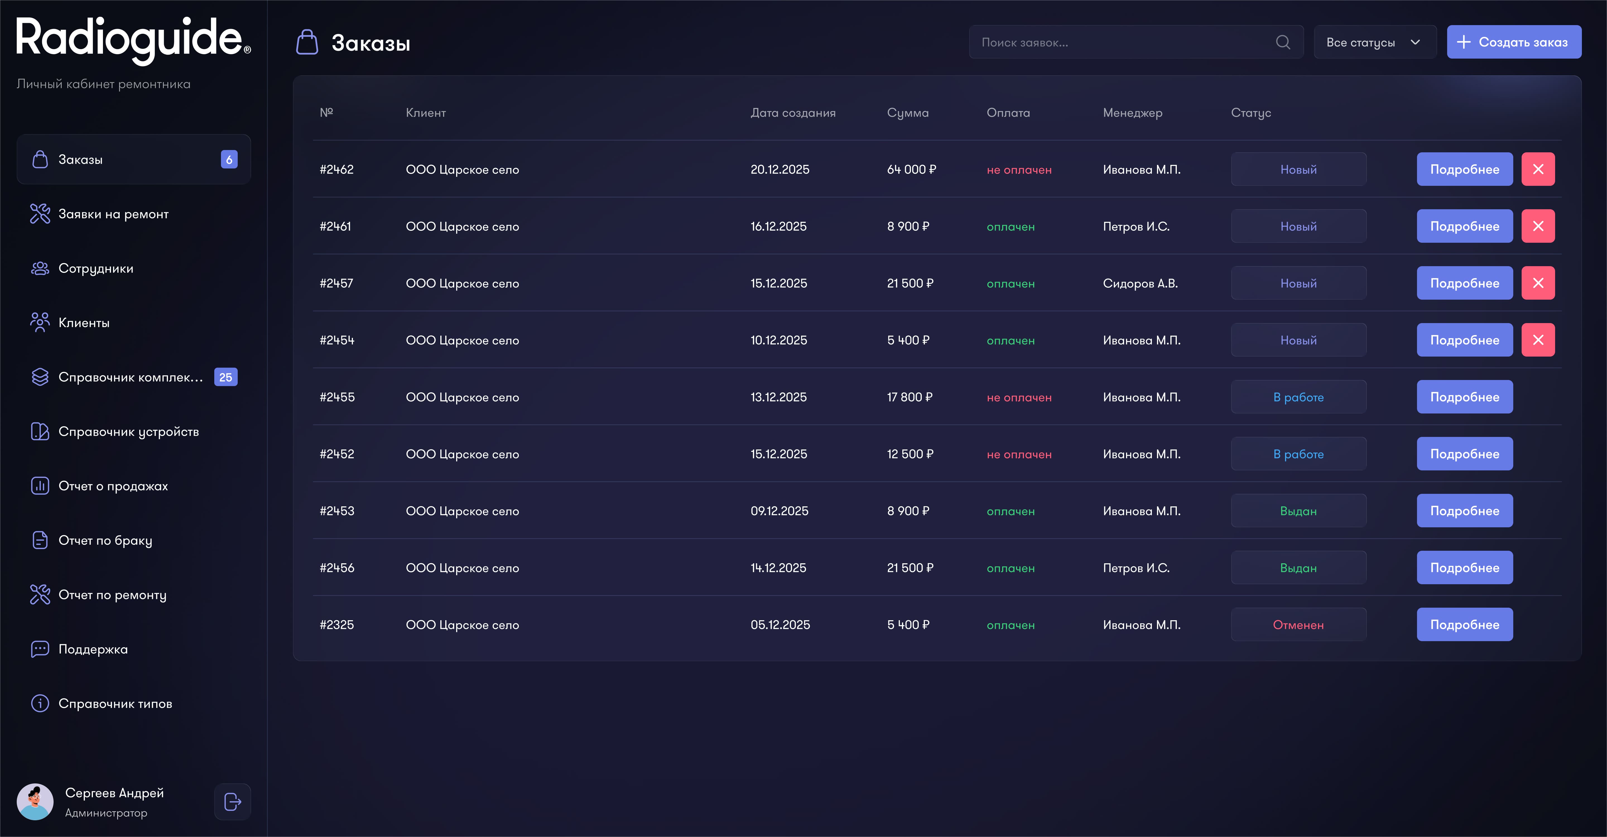The image size is (1607, 837).
Task: Open Подробнее for order #2452
Action: [1465, 453]
